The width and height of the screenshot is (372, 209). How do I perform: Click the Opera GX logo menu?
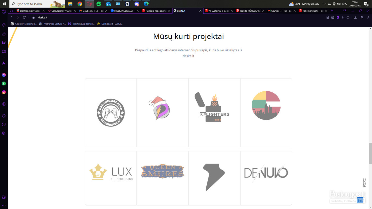tap(4, 11)
